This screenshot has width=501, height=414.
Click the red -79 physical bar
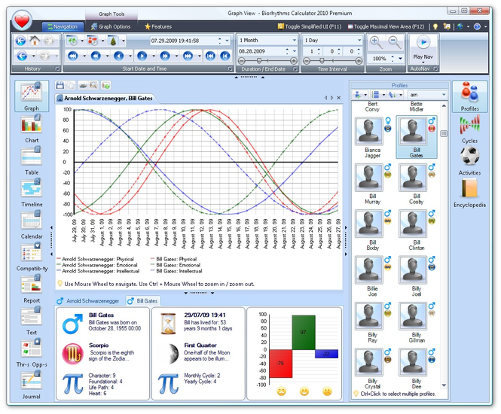point(281,364)
